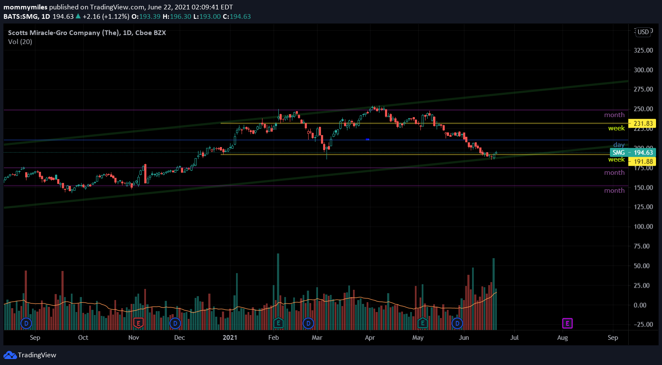Click the 125.00 price axis label
Screen dimensions: 662x365
(643, 206)
